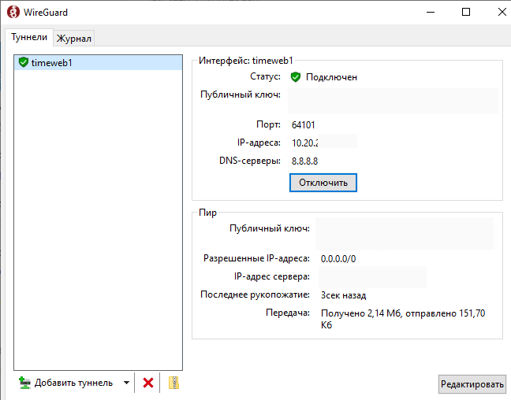Click the IP address 10.20 value
The height and width of the screenshot is (400, 511).
pyautogui.click(x=304, y=143)
